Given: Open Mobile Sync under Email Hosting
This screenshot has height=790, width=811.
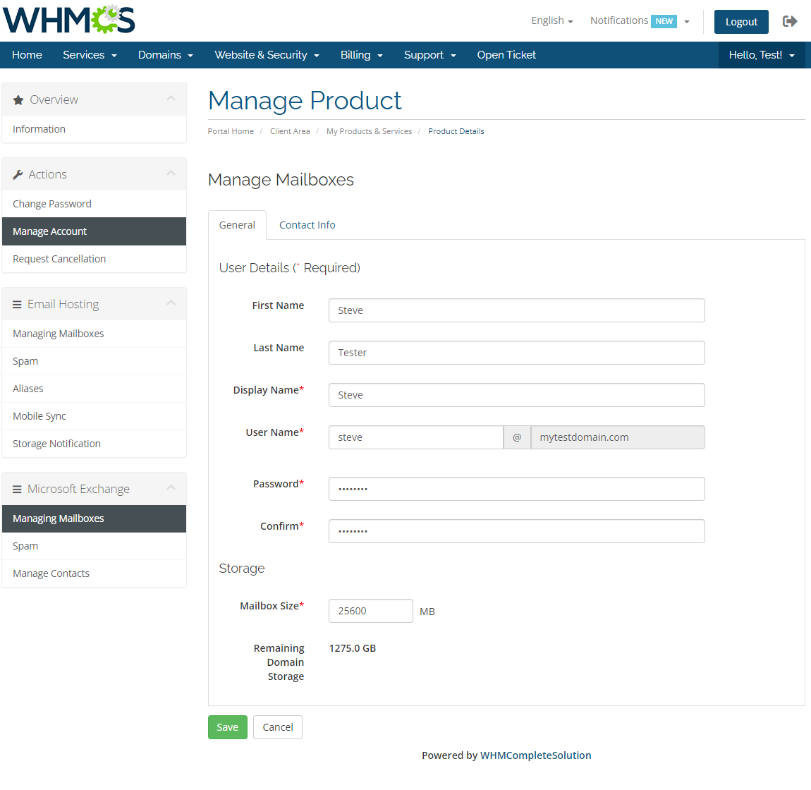Looking at the screenshot, I should (94, 416).
